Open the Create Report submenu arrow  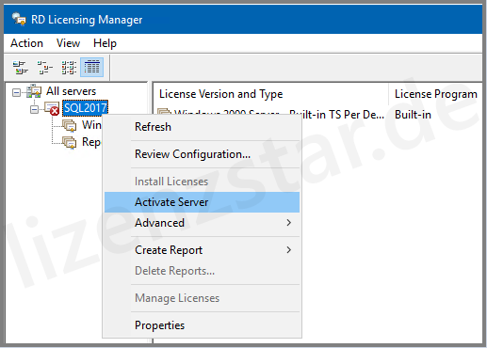click(289, 250)
